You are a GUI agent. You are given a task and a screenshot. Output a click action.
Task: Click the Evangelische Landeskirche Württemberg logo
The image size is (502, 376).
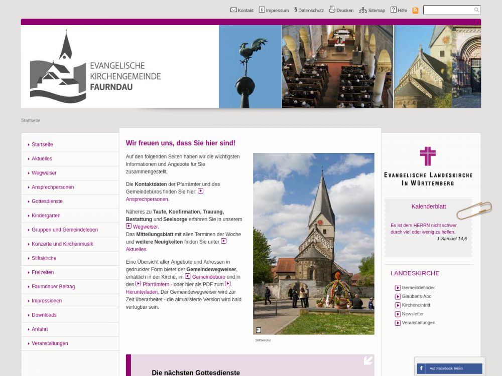coord(428,166)
